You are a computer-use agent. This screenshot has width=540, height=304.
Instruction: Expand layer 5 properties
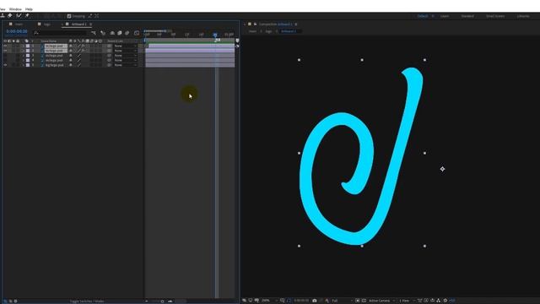(x=24, y=65)
